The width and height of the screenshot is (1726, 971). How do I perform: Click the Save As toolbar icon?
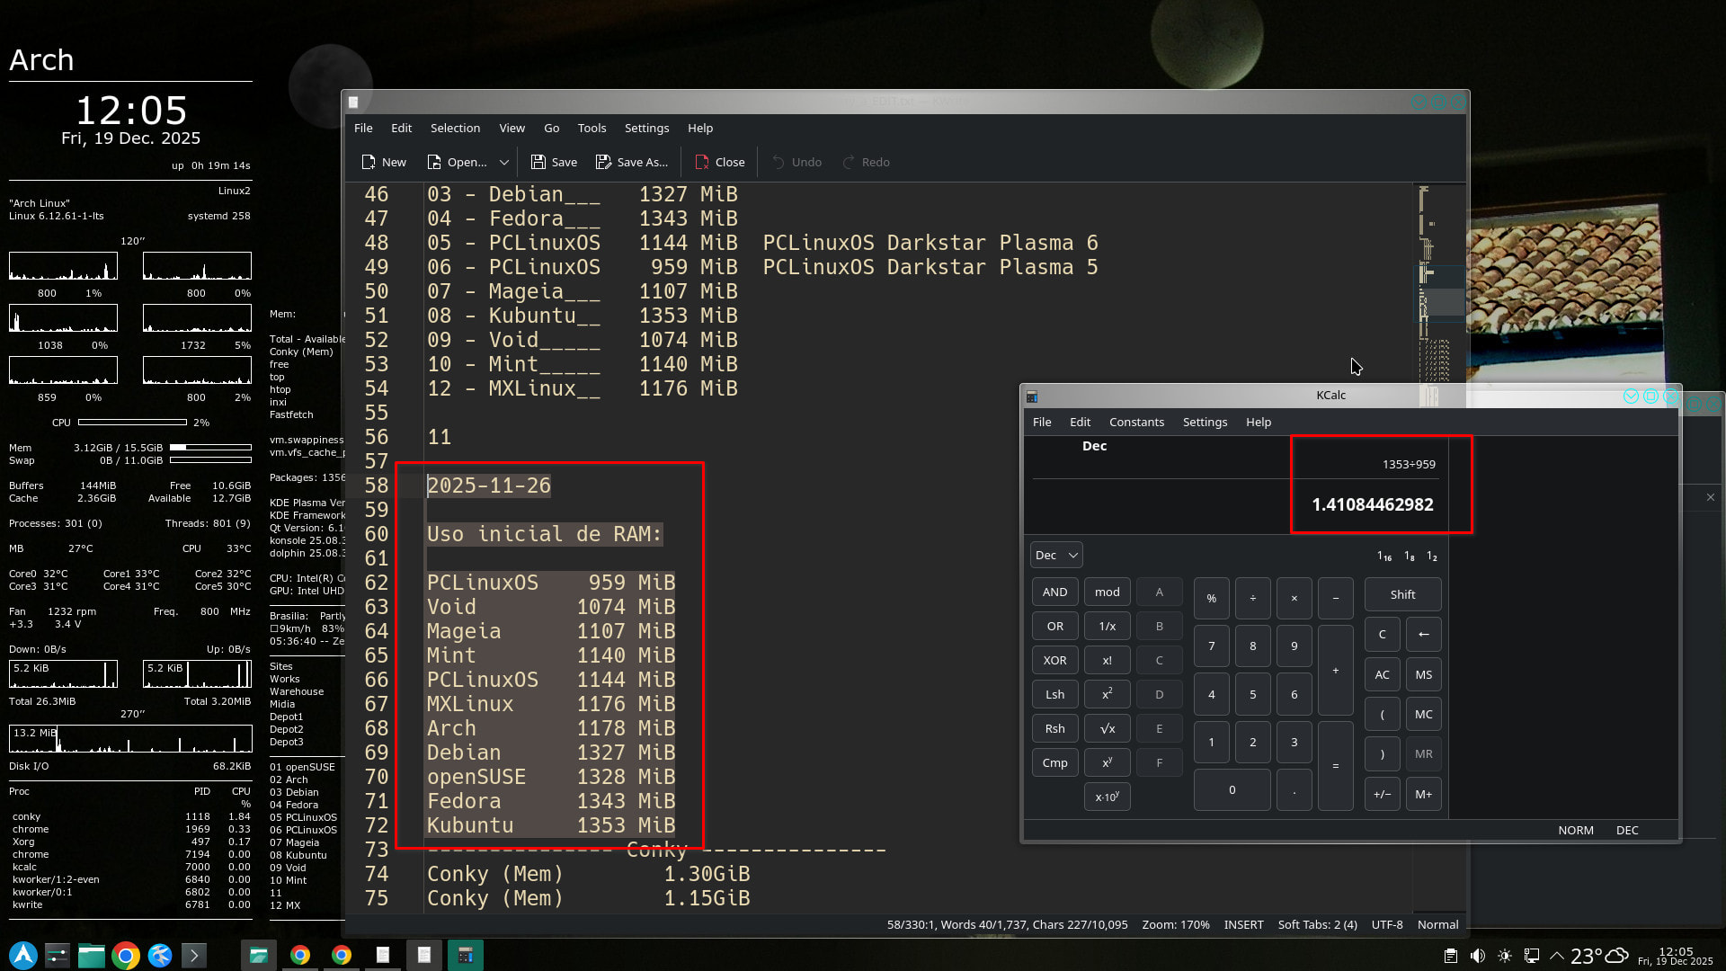603,162
